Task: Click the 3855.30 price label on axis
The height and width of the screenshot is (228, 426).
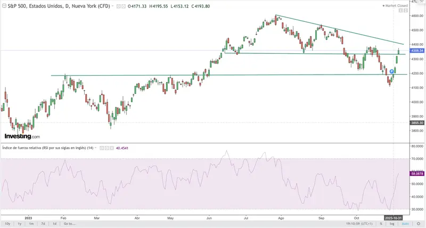Action: (417, 123)
